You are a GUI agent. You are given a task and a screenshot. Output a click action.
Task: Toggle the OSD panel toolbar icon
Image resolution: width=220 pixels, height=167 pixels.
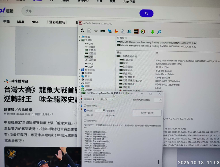click(136, 32)
